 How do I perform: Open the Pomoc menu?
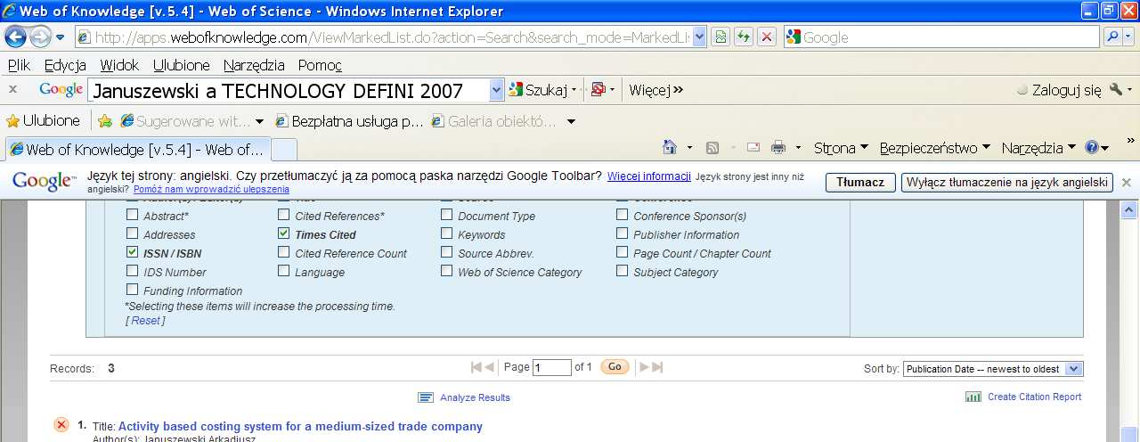click(320, 65)
